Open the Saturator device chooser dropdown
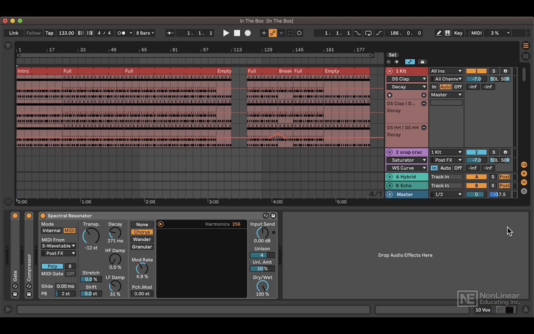This screenshot has height=334, width=534. point(406,160)
